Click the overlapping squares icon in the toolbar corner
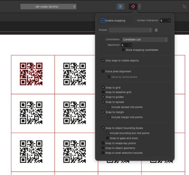This screenshot has width=189, height=175. (x=184, y=7)
